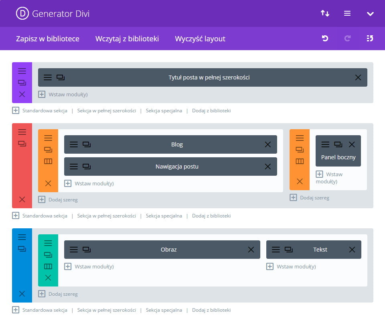Open blue section settings menu
The height and width of the screenshot is (321, 385).
tap(22, 237)
